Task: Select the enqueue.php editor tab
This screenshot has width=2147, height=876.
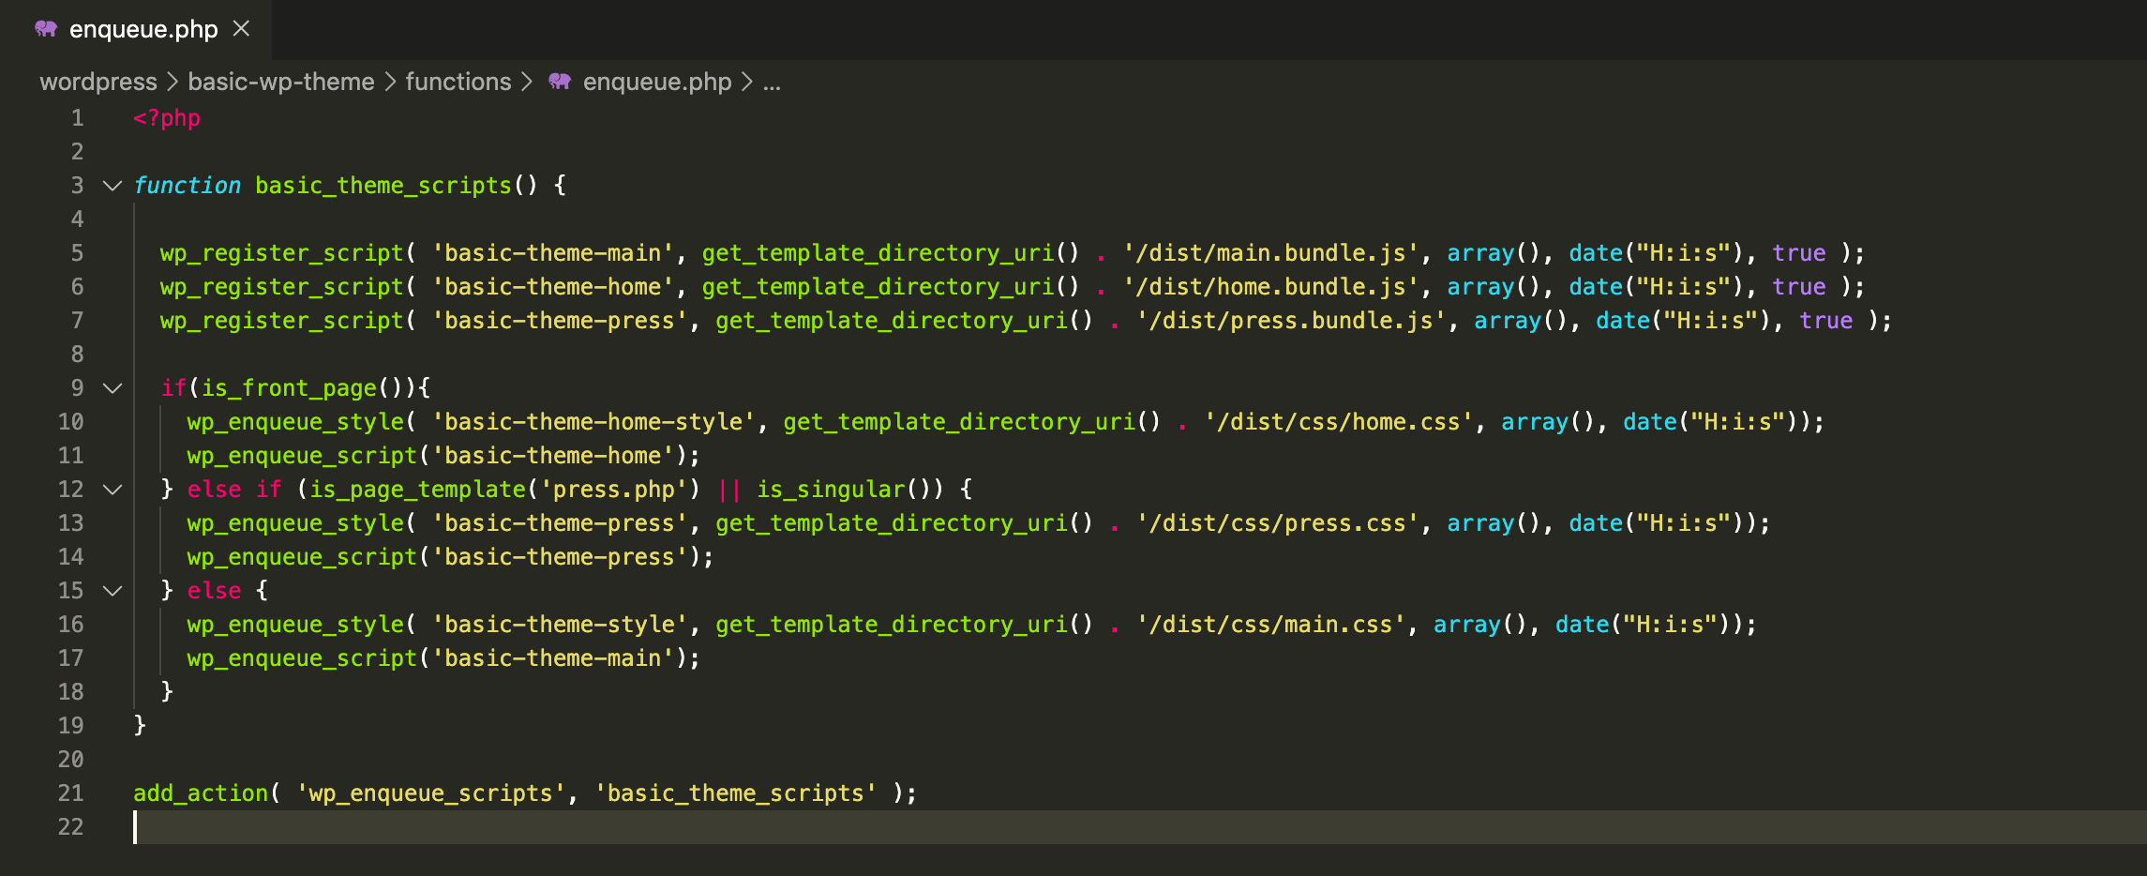Action: pyautogui.click(x=143, y=30)
